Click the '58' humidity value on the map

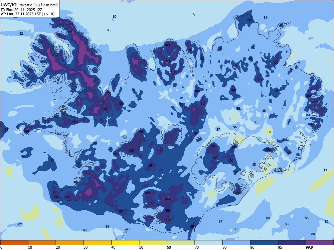pyautogui.click(x=269, y=132)
